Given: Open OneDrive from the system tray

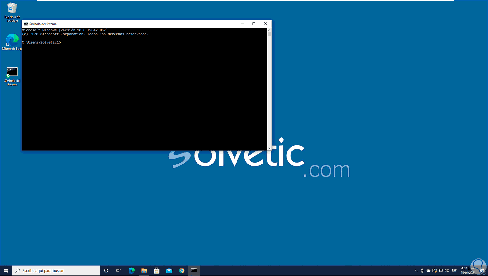Looking at the screenshot, I should click(428, 270).
